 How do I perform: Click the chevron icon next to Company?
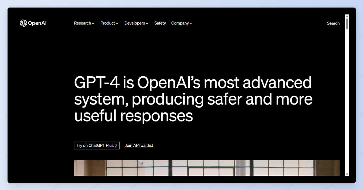point(191,23)
